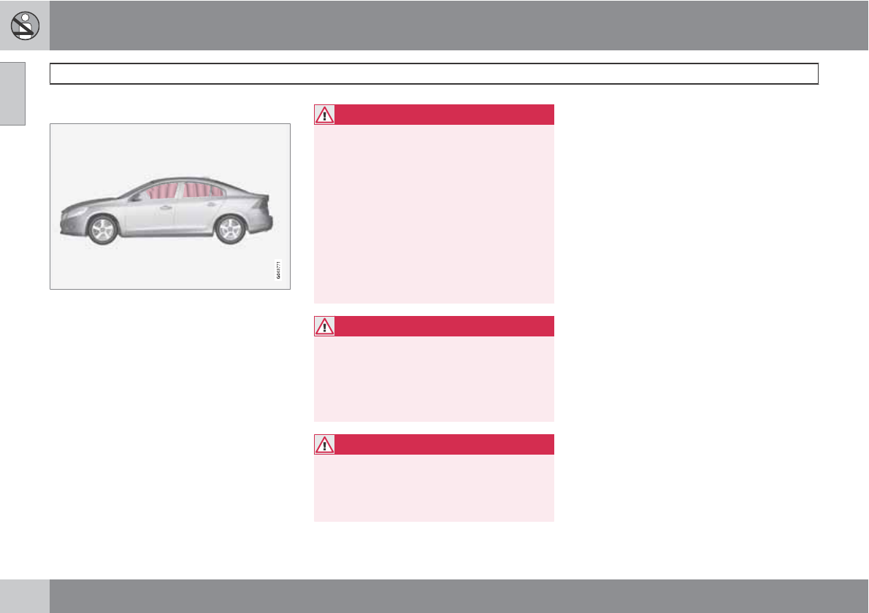The image size is (869, 613).
Task: Click the light gray page number box at bottom-left
Action: 25,596
